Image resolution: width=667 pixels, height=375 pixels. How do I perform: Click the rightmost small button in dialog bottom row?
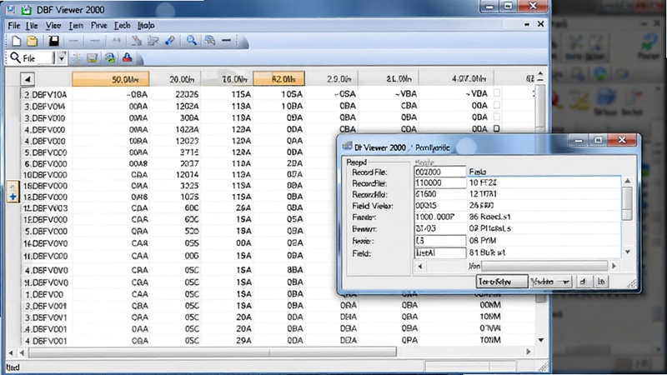(601, 282)
